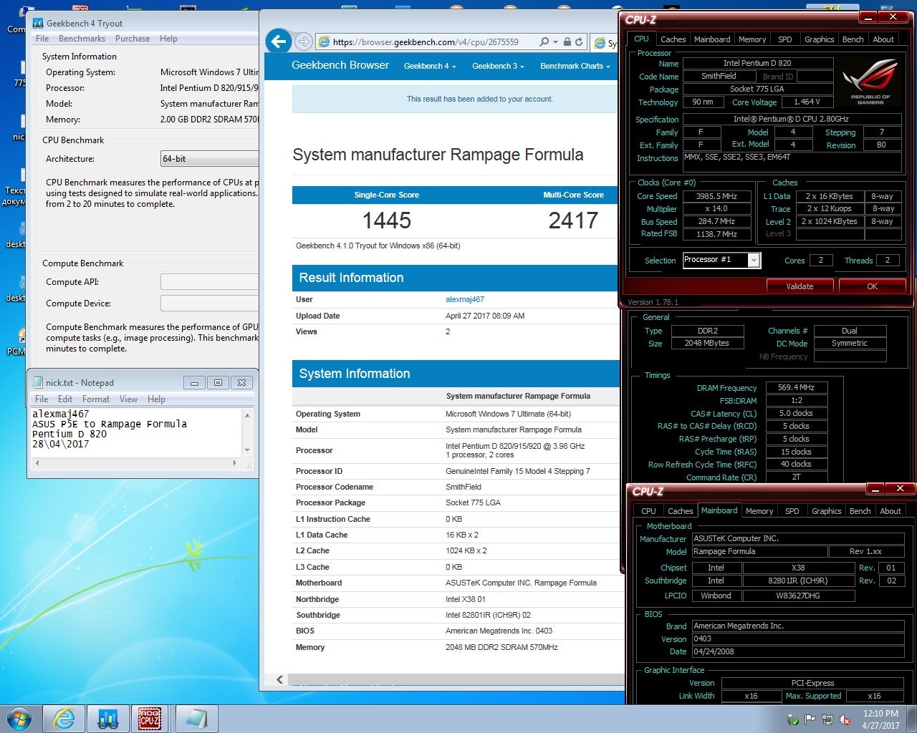
Task: Click the partially visible second browser tab
Action: pos(605,43)
